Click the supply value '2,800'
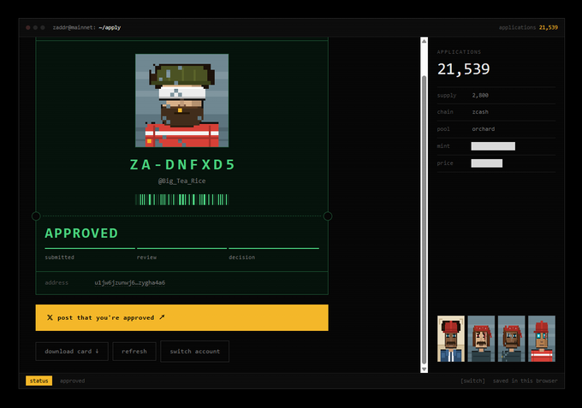The height and width of the screenshot is (408, 582). click(480, 95)
